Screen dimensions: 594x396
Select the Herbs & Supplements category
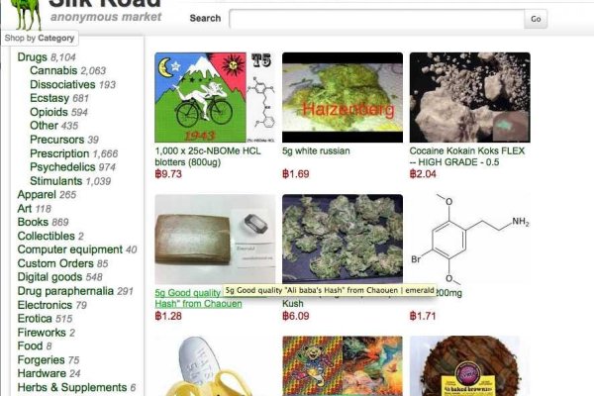pos(72,388)
